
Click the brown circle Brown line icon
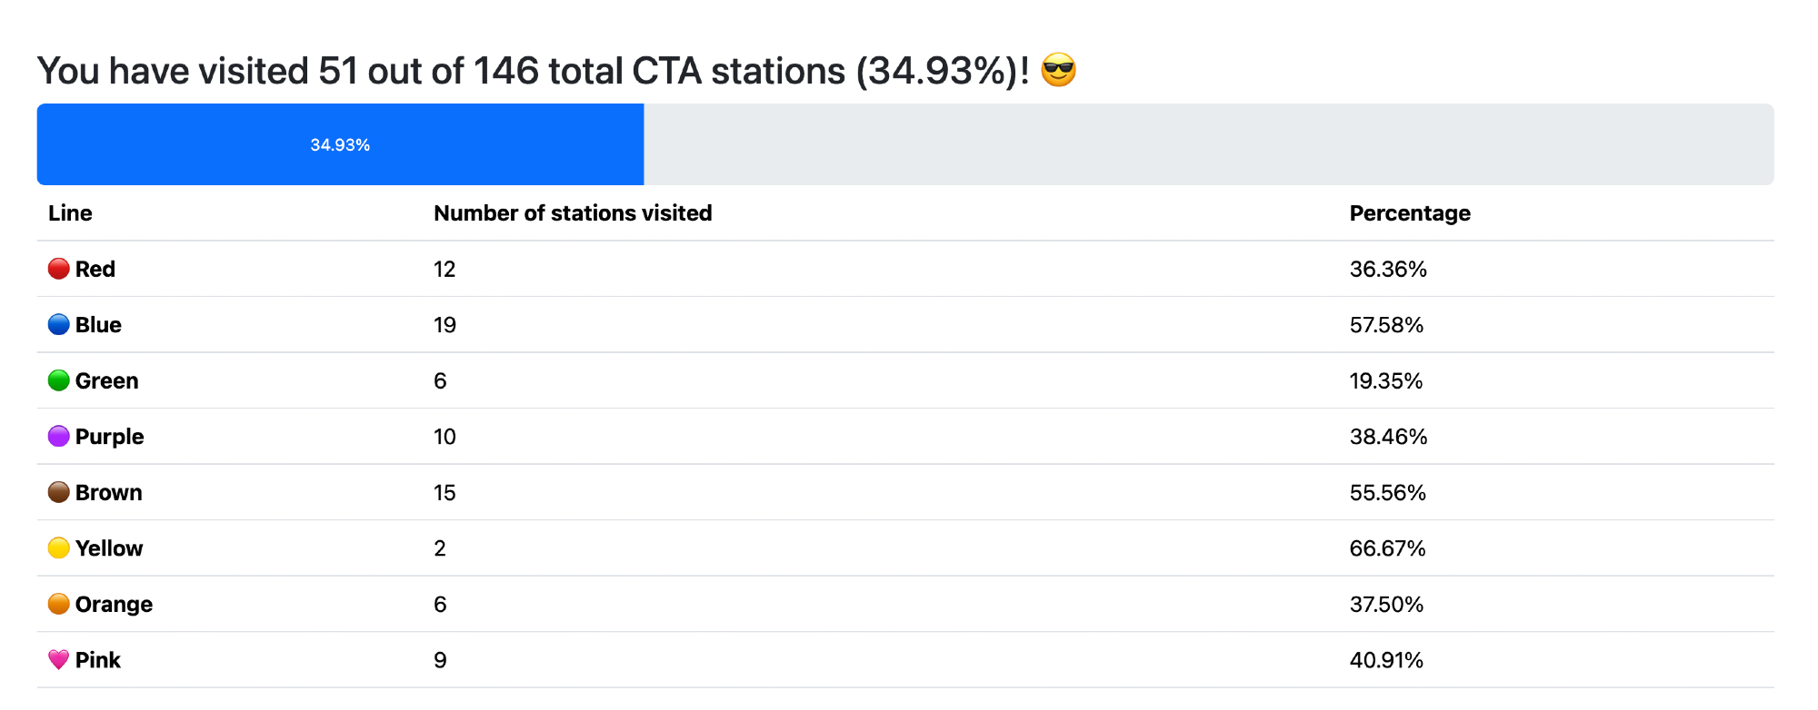(58, 492)
